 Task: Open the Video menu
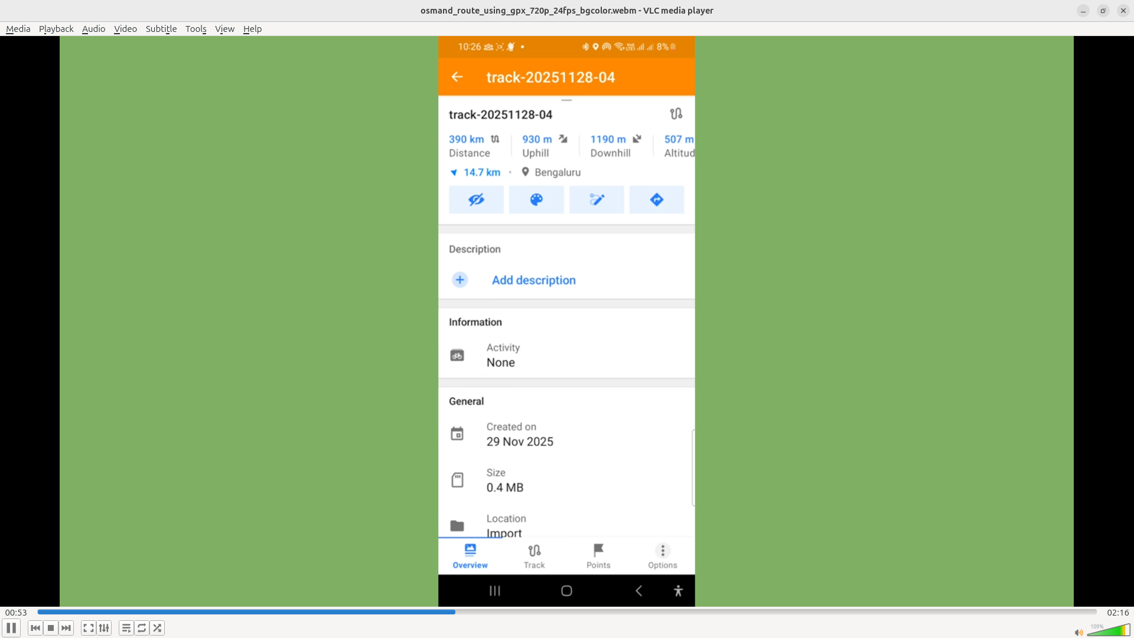coord(125,28)
